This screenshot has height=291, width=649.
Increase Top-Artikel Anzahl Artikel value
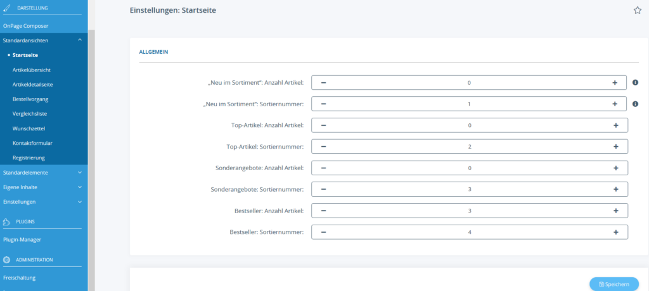click(x=616, y=125)
